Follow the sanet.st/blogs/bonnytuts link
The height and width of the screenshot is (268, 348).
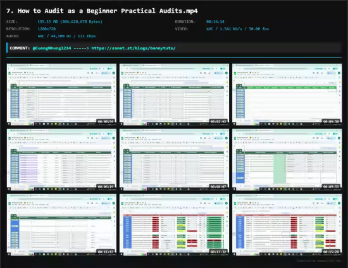tap(134, 48)
